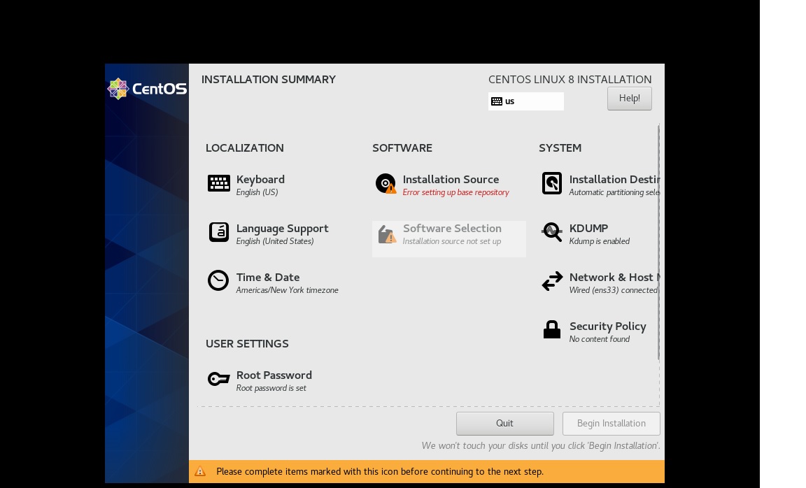This screenshot has width=806, height=488.
Task: Click the SYSTEM section heading
Action: (560, 148)
